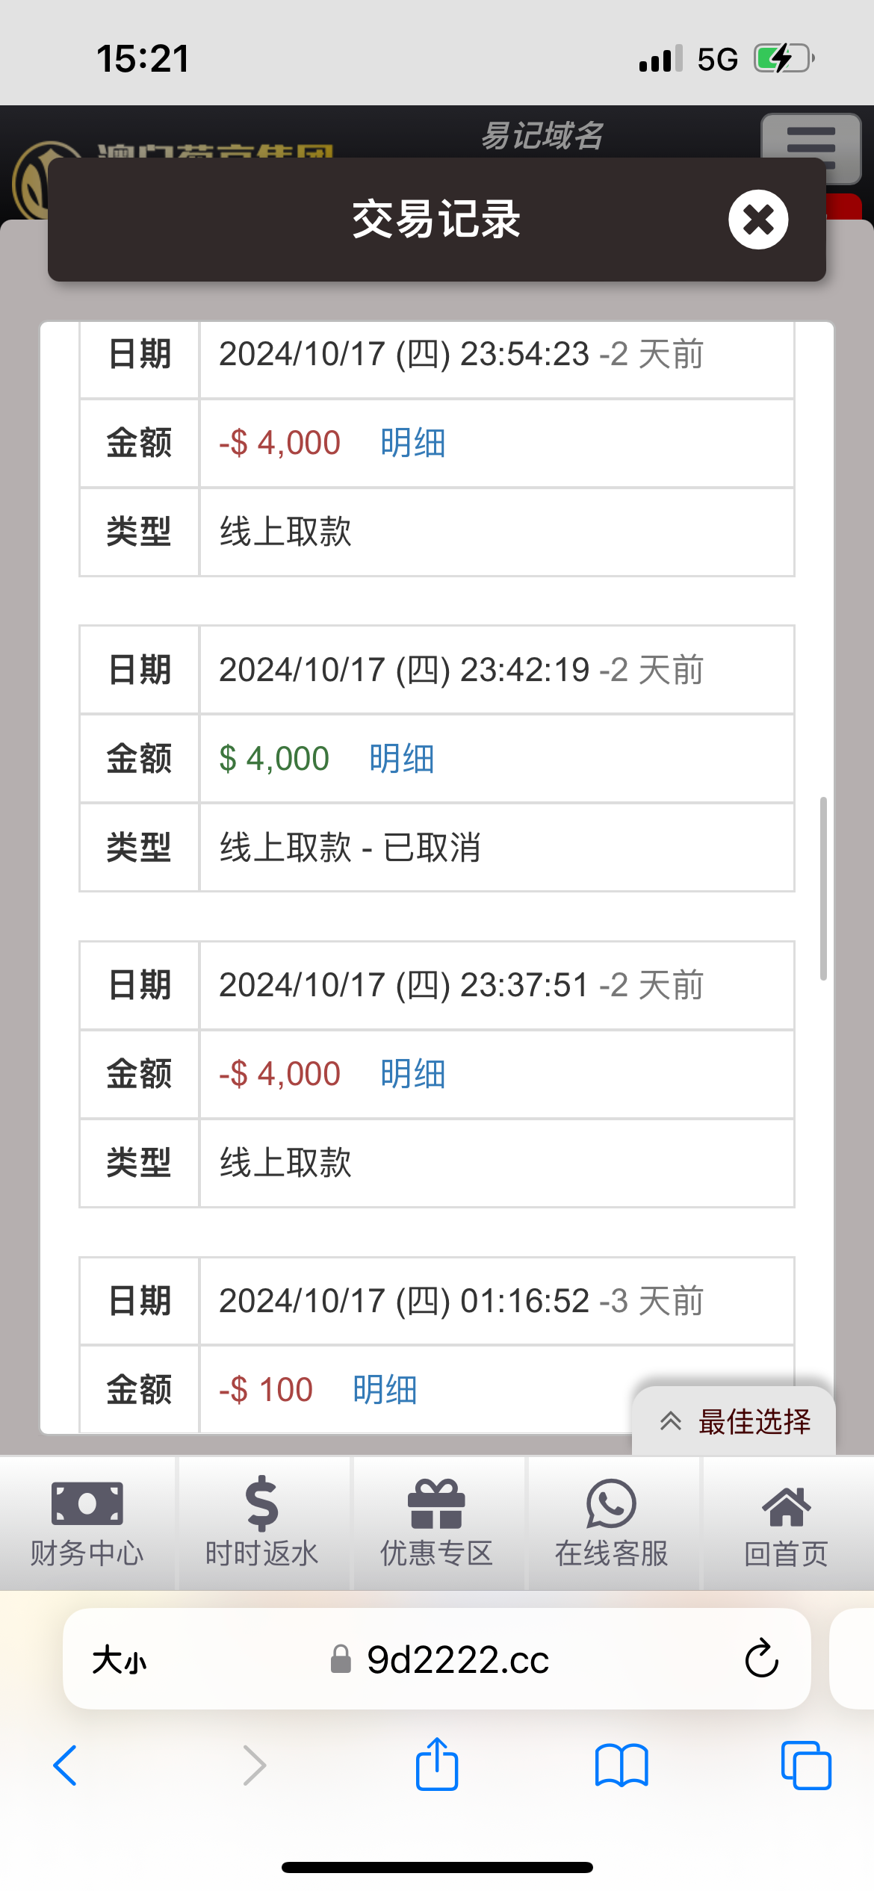
Task: Go back in Safari
Action: coord(66,1766)
